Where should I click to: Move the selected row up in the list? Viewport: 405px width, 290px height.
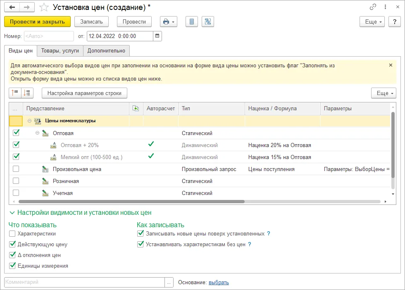click(x=15, y=93)
